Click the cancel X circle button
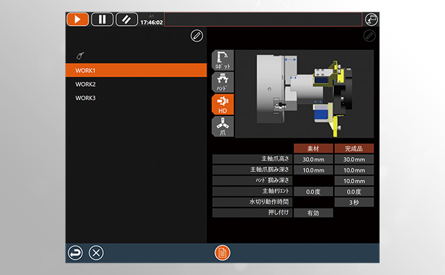The width and height of the screenshot is (445, 275). click(x=96, y=253)
